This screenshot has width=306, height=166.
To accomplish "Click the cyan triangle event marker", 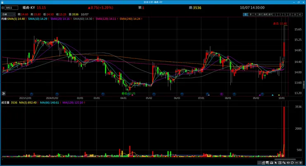I will point(273,95).
